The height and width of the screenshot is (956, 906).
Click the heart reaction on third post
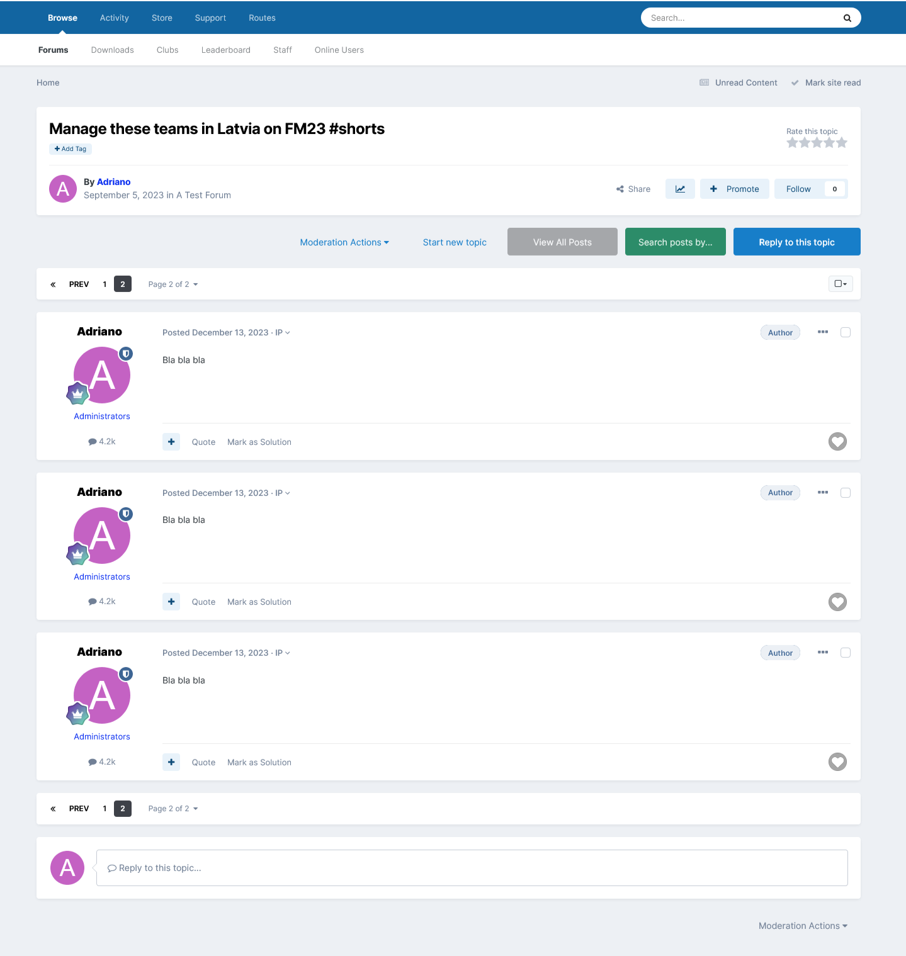point(837,762)
